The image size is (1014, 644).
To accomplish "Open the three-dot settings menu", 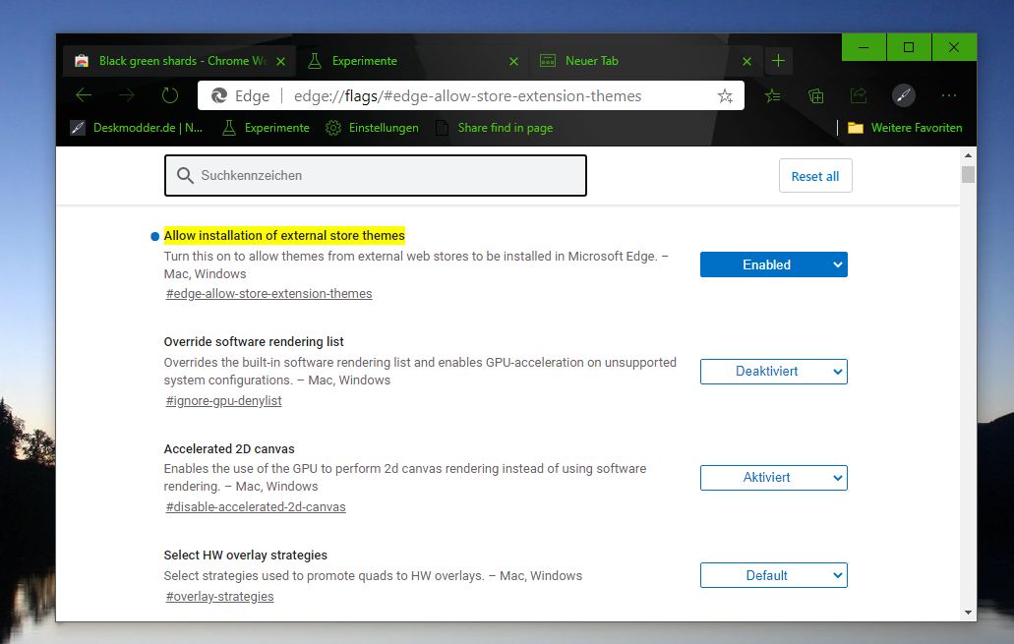I will (949, 95).
